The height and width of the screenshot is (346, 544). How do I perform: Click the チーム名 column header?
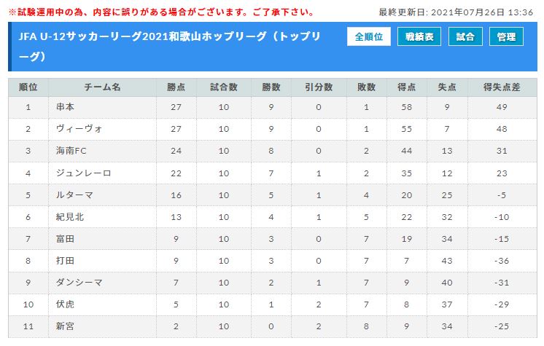(x=102, y=87)
